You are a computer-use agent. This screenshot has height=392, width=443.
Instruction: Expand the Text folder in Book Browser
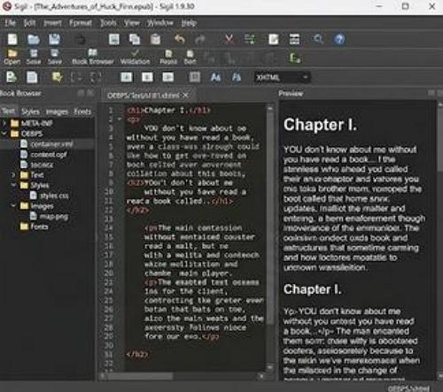tap(13, 175)
